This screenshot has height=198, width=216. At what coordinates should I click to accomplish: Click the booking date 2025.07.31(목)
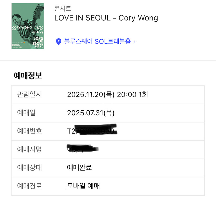(x=91, y=113)
